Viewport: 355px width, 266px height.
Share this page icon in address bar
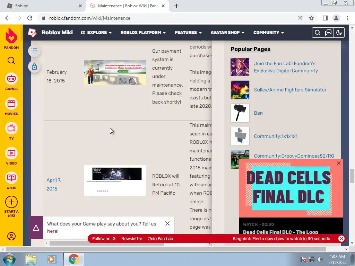(300, 18)
